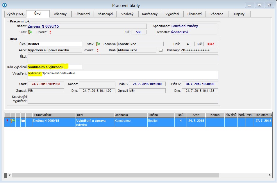Click the Úkol column header in the table
277x183 pixels.
(95, 115)
